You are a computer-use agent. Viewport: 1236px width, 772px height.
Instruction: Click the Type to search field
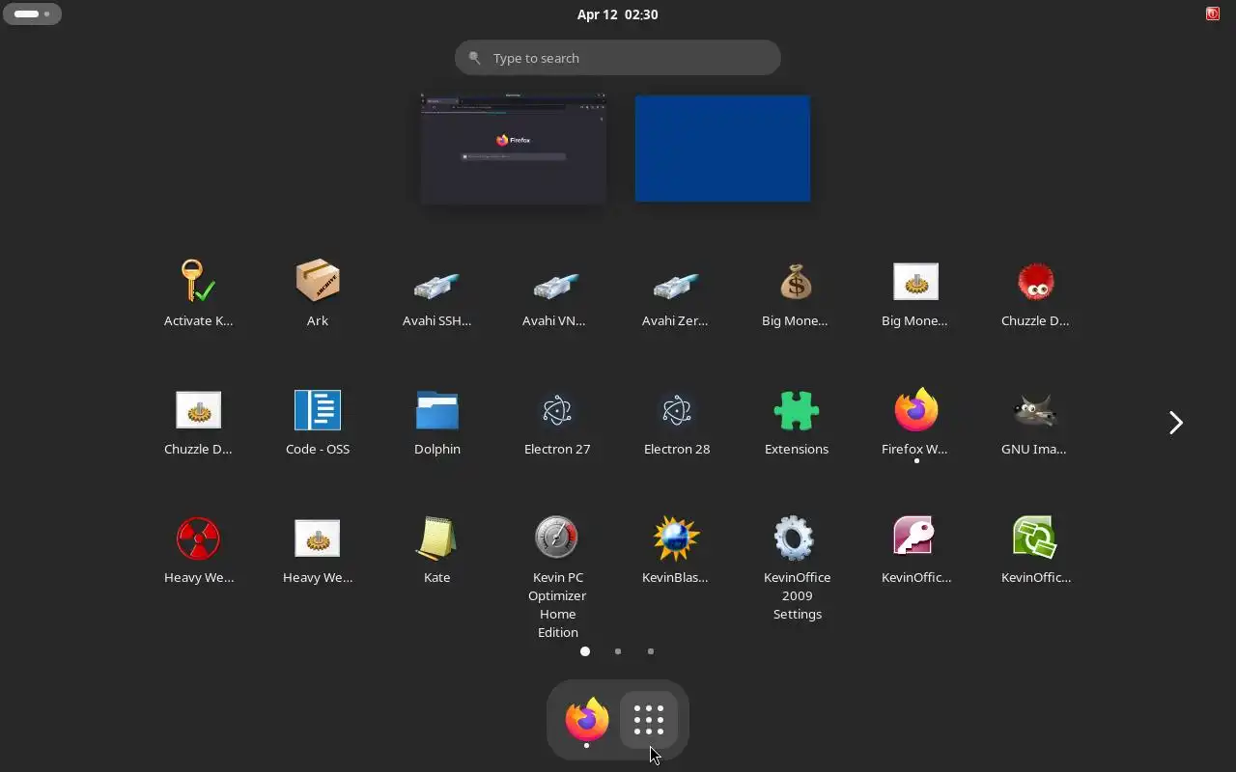pos(618,58)
